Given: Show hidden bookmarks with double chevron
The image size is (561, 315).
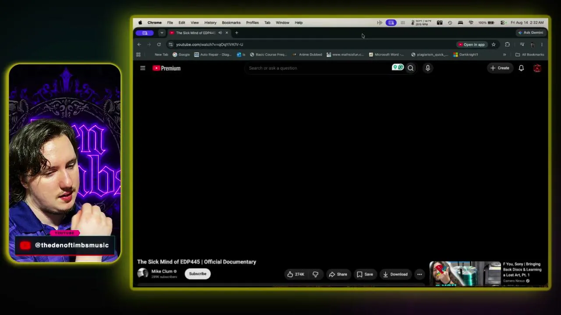Looking at the screenshot, I should [504, 55].
